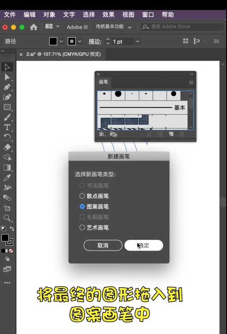227x334 pixels.
Task: Collapse the brushes panel double arrow
Action: 192,74
